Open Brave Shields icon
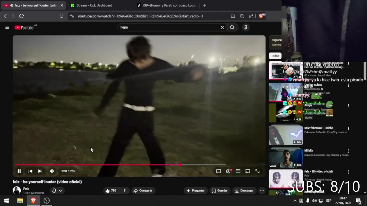367x206 pixels. tap(261, 16)
